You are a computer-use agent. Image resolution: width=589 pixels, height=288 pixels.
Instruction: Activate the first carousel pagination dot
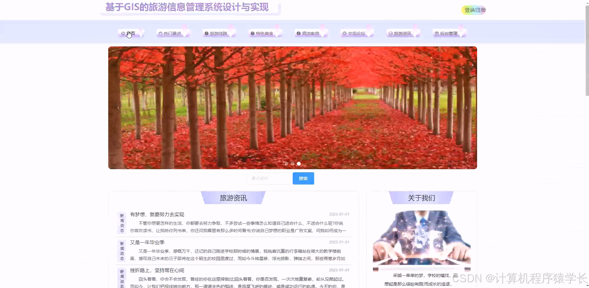(287, 163)
